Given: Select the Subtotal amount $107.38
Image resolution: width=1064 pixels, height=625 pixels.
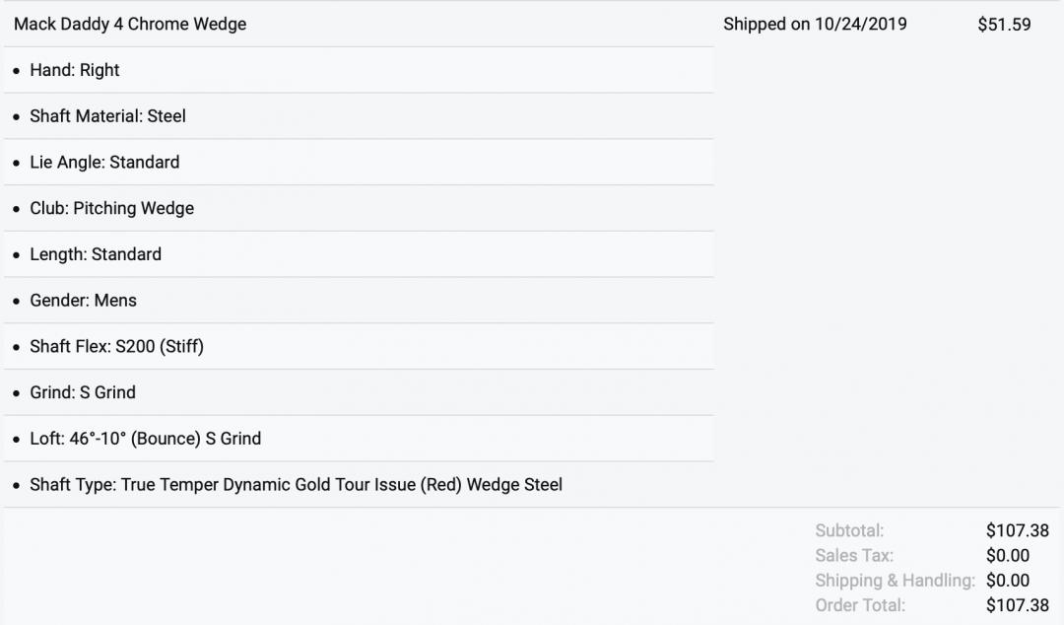Looking at the screenshot, I should (1018, 531).
